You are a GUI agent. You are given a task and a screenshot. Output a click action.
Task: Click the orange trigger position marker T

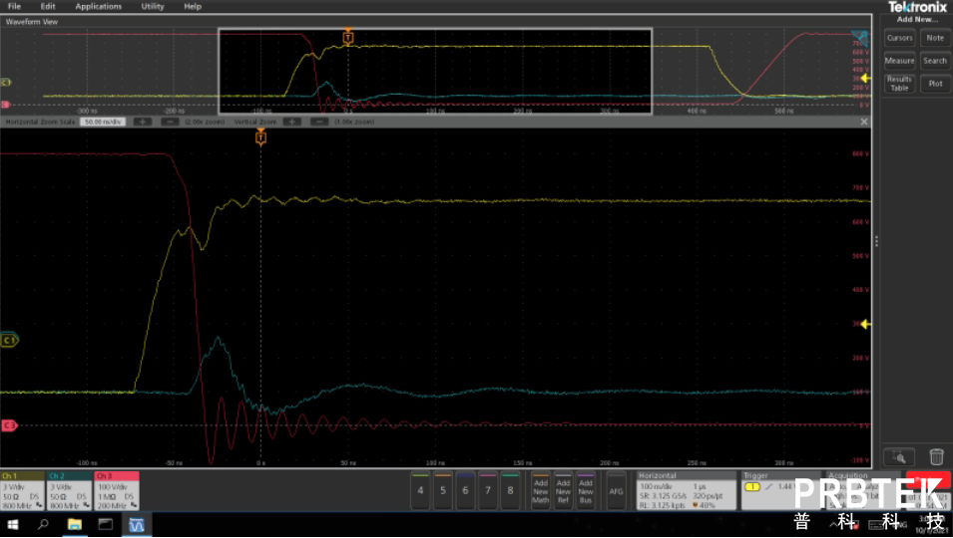click(260, 138)
